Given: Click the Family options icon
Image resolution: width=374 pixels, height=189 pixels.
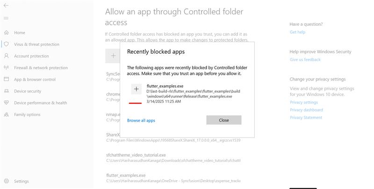Looking at the screenshot, I should pyautogui.click(x=6, y=115).
